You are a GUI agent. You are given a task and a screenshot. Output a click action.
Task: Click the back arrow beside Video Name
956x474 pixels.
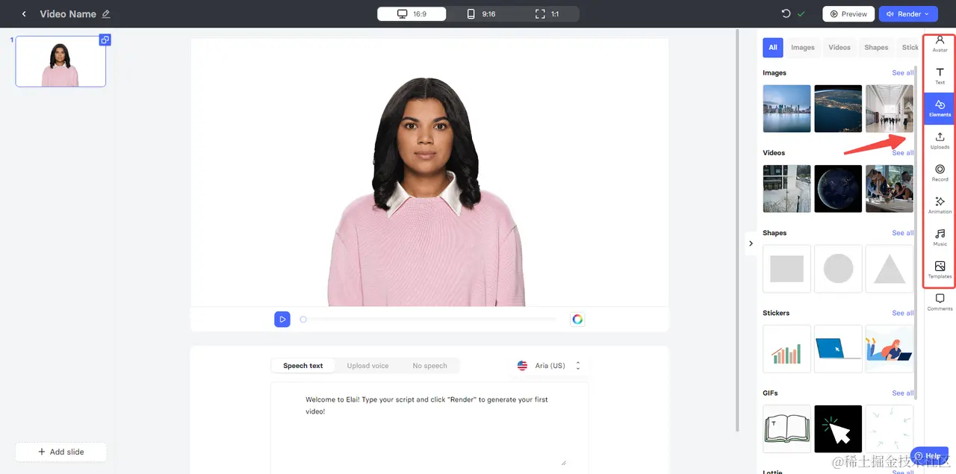[24, 14]
